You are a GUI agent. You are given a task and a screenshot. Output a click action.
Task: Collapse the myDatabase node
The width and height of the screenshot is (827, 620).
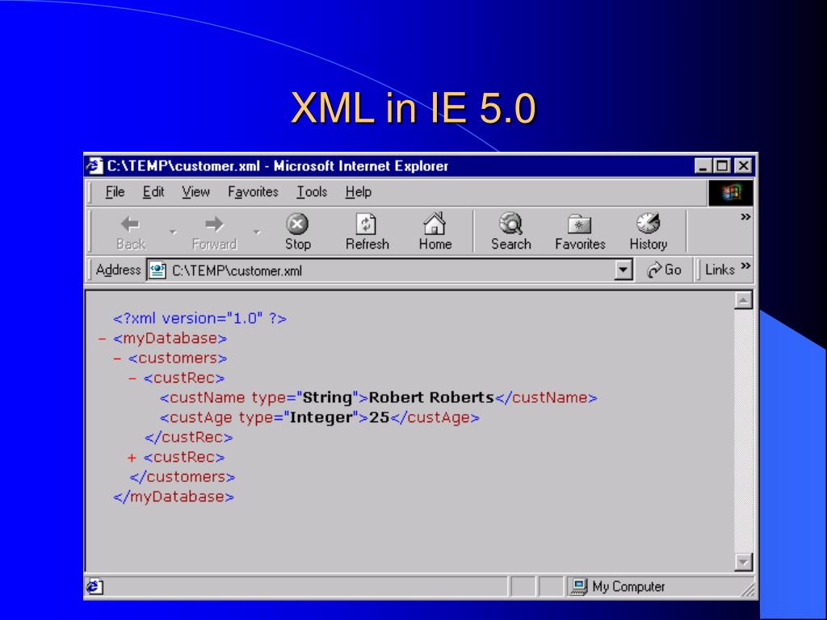coord(103,339)
